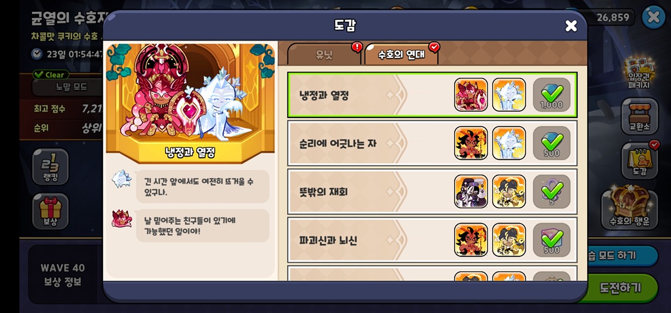Tap the white frost cookie icon in 순리에 어긋나는 자 row
671x313 pixels.
click(x=509, y=143)
